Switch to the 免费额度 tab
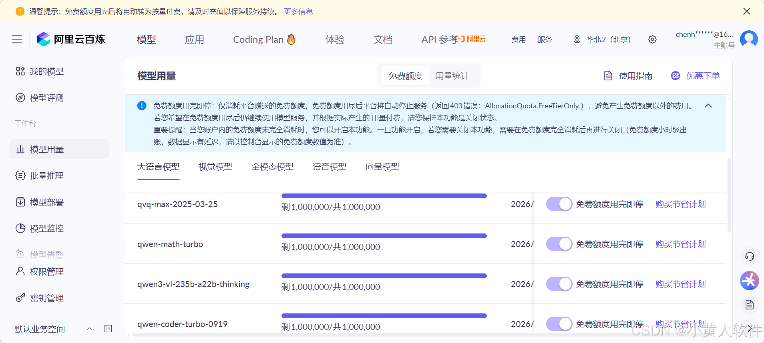This screenshot has height=343, width=764. [x=405, y=76]
